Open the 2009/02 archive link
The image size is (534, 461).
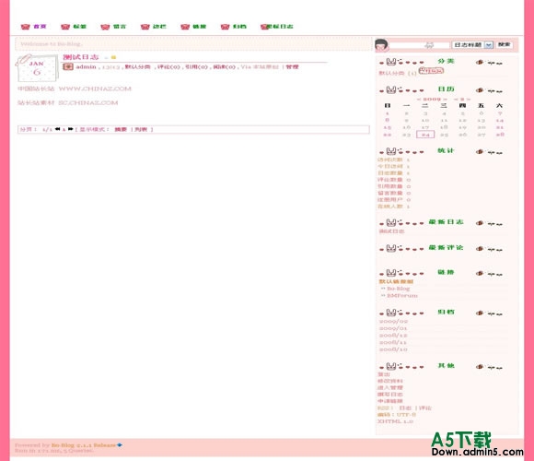[393, 321]
